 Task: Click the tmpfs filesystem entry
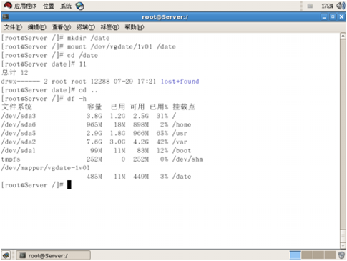[x=11, y=159]
